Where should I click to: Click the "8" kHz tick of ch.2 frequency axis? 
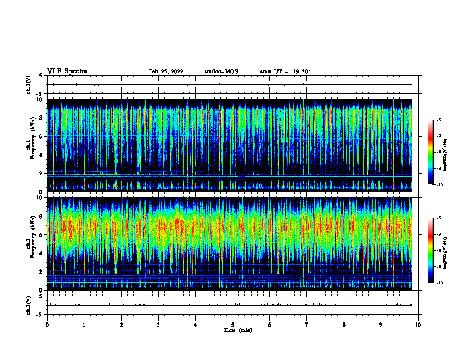[42, 216]
